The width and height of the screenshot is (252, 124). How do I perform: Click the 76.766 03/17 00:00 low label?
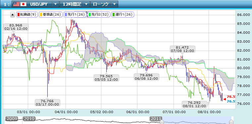pyautogui.click(x=47, y=103)
